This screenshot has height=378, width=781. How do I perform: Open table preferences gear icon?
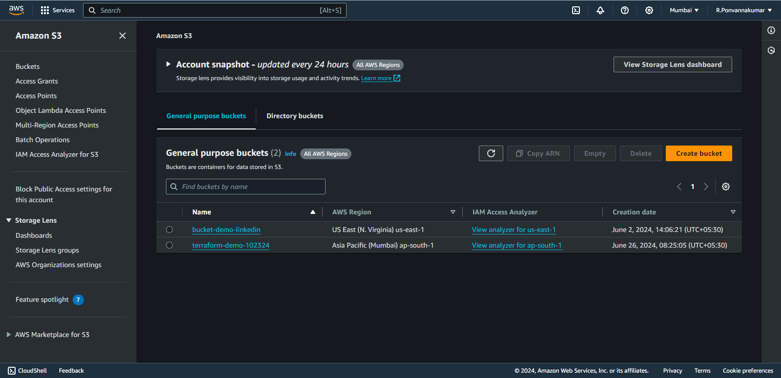coord(726,187)
